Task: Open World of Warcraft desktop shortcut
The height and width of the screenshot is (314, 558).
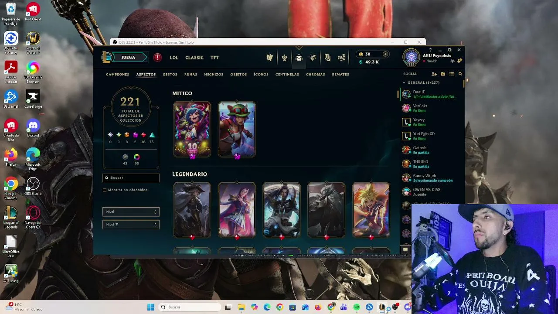Action: point(33,43)
